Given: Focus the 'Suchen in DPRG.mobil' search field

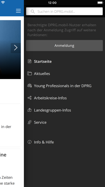Looking at the screenshot, I should [x=64, y=11].
